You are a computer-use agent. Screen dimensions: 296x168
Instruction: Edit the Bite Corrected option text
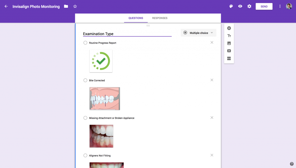coord(97,80)
